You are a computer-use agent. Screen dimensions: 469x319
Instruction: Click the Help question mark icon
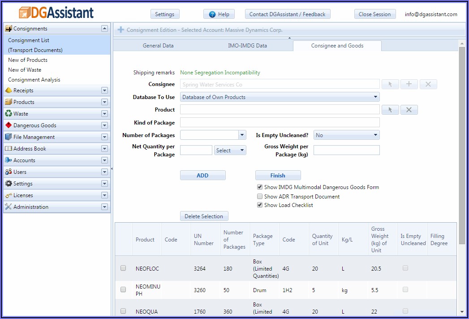(212, 14)
